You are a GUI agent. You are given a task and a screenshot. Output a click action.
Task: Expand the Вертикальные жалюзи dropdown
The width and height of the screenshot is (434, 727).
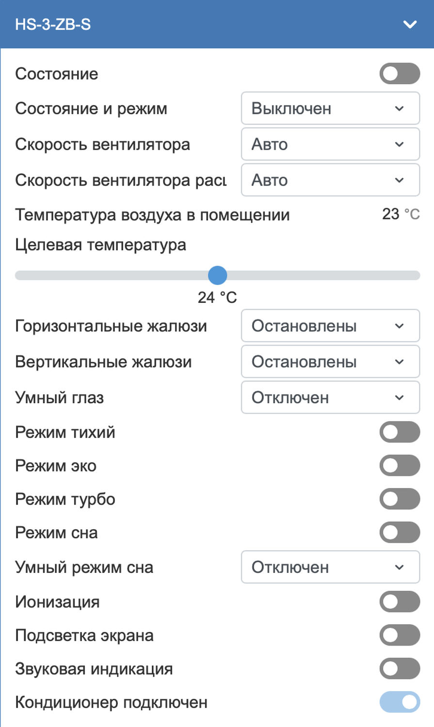(330, 362)
